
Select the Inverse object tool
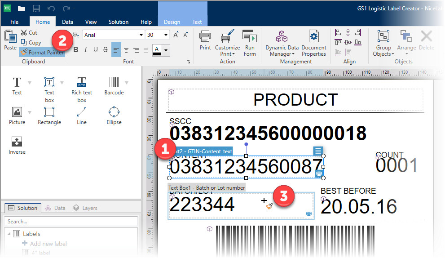(17, 145)
